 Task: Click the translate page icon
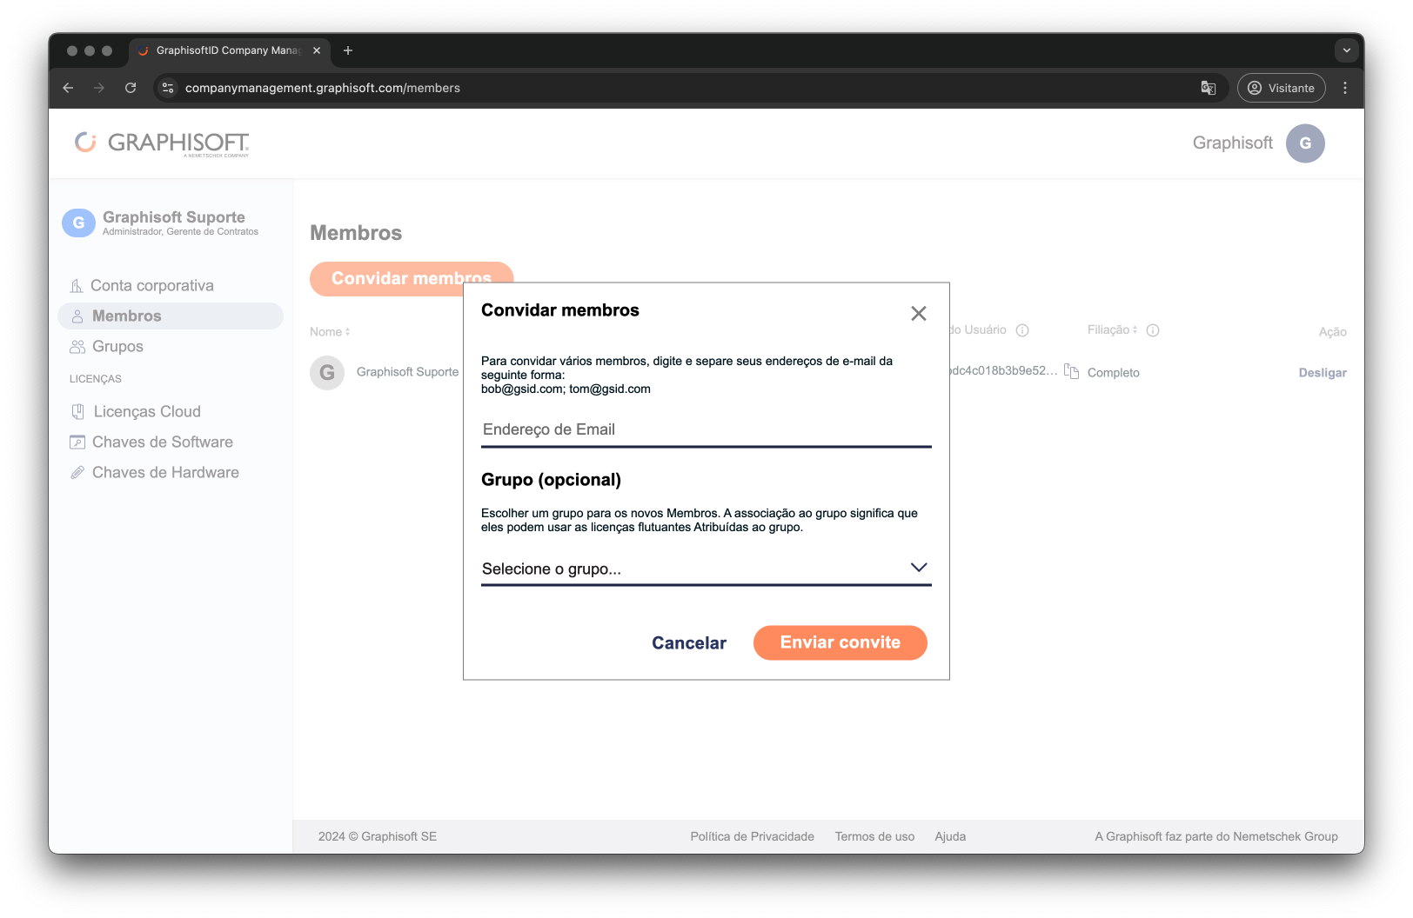(x=1208, y=88)
